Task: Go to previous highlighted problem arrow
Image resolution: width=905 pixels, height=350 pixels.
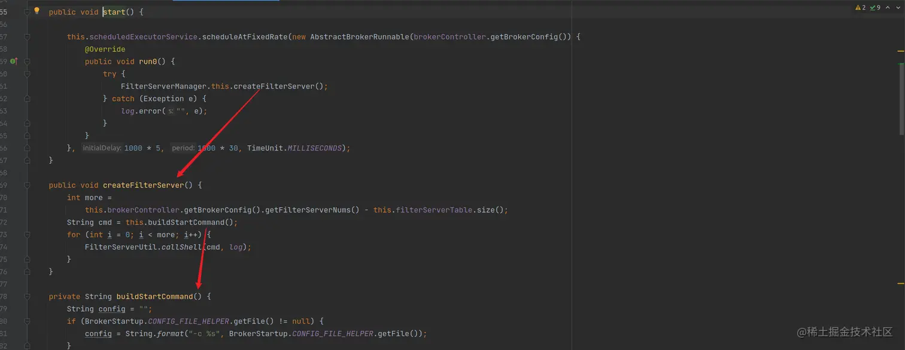Action: click(887, 8)
